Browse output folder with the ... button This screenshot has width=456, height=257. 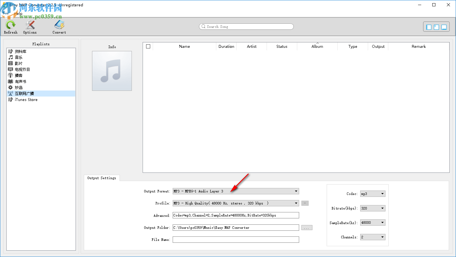[306, 227]
